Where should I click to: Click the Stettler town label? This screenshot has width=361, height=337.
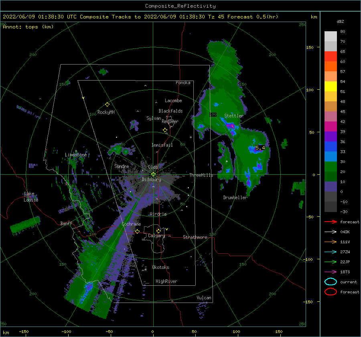point(234,116)
